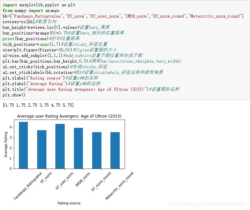
Task: Click the "Fandango_Ratingvalue" string in bb list
Action: coord(37,16)
